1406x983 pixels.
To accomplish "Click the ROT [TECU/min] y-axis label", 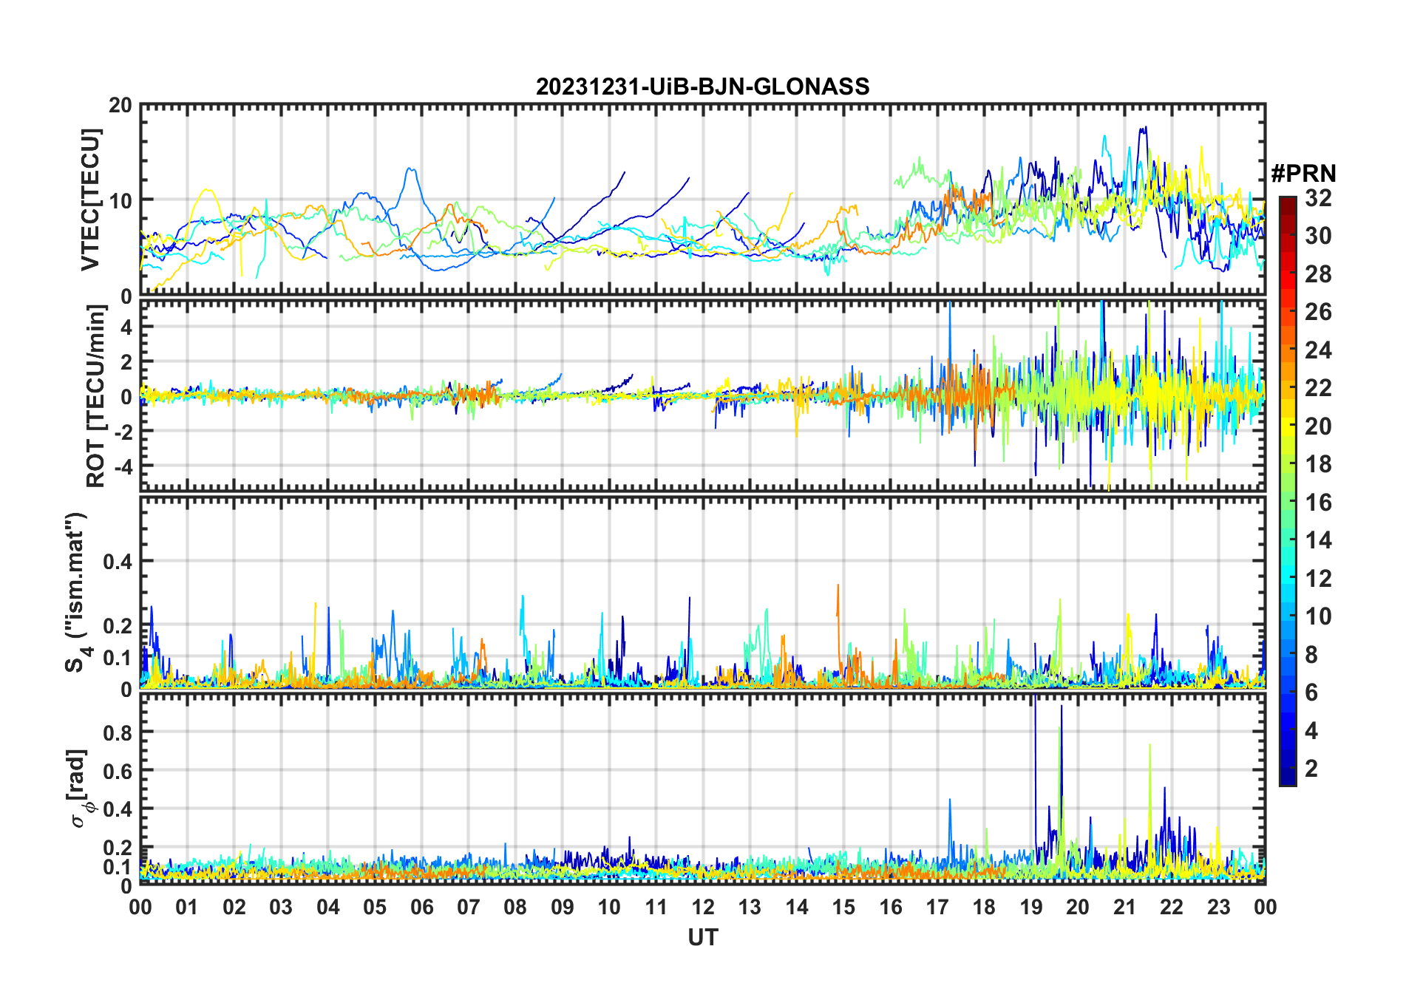I will [96, 395].
